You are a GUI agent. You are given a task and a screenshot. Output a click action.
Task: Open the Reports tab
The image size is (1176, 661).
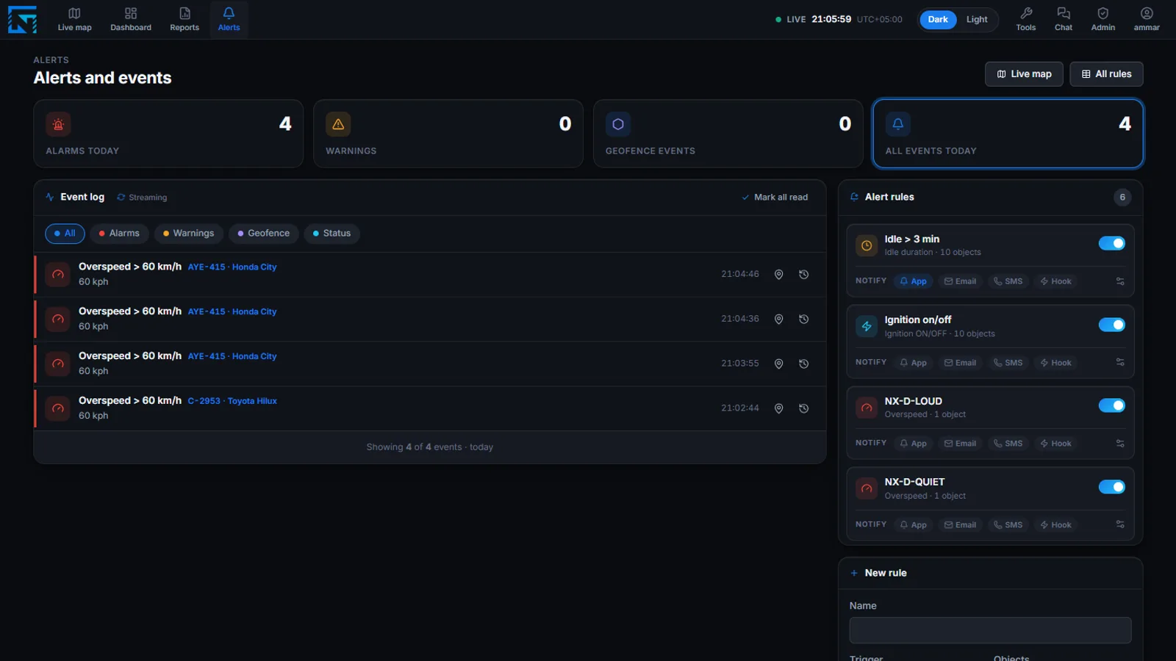pos(184,19)
